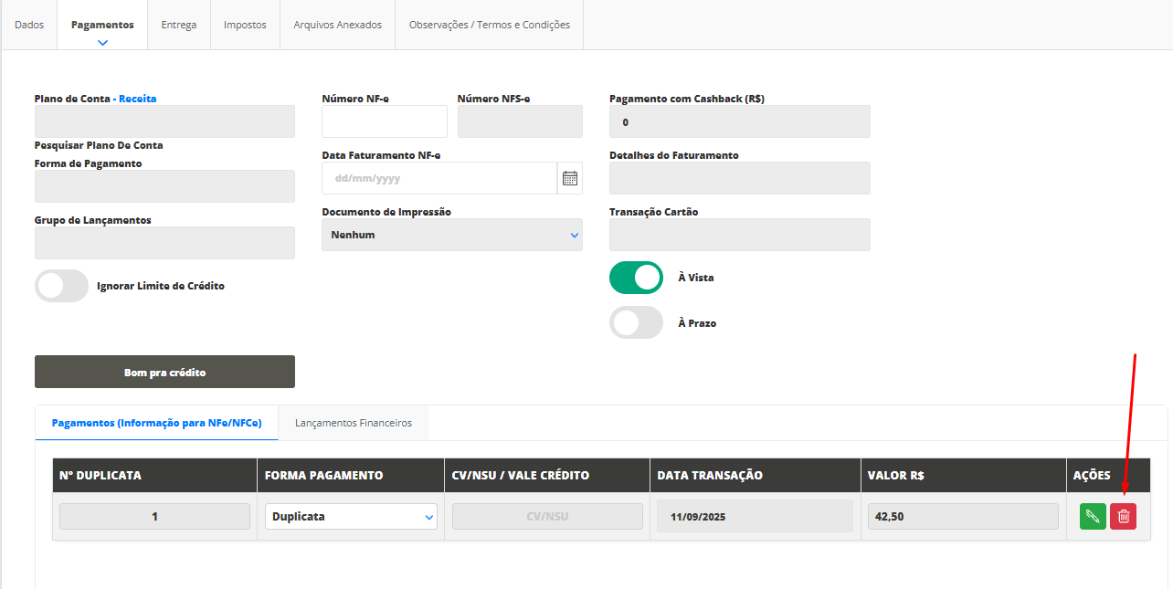Click the green edit pencil icon
This screenshot has height=589, width=1173.
pos(1092,516)
